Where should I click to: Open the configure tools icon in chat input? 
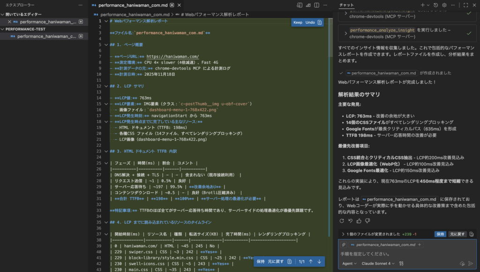pos(401,264)
